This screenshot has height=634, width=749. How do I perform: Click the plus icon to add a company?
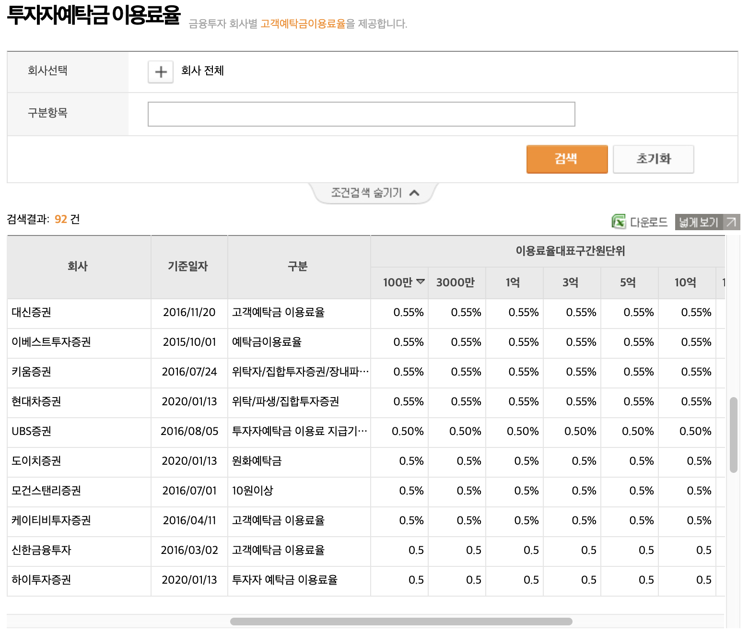click(161, 72)
